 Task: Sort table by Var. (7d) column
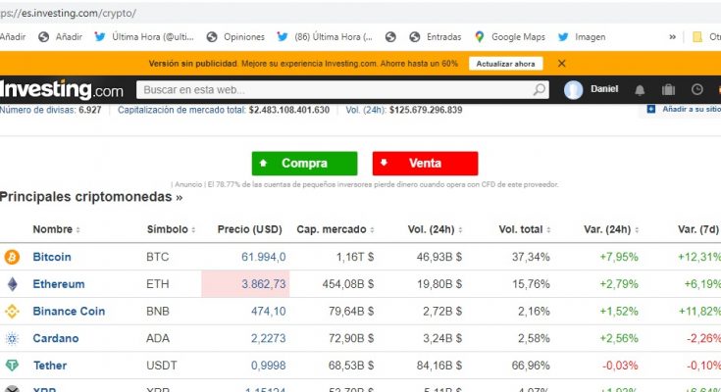coord(698,229)
